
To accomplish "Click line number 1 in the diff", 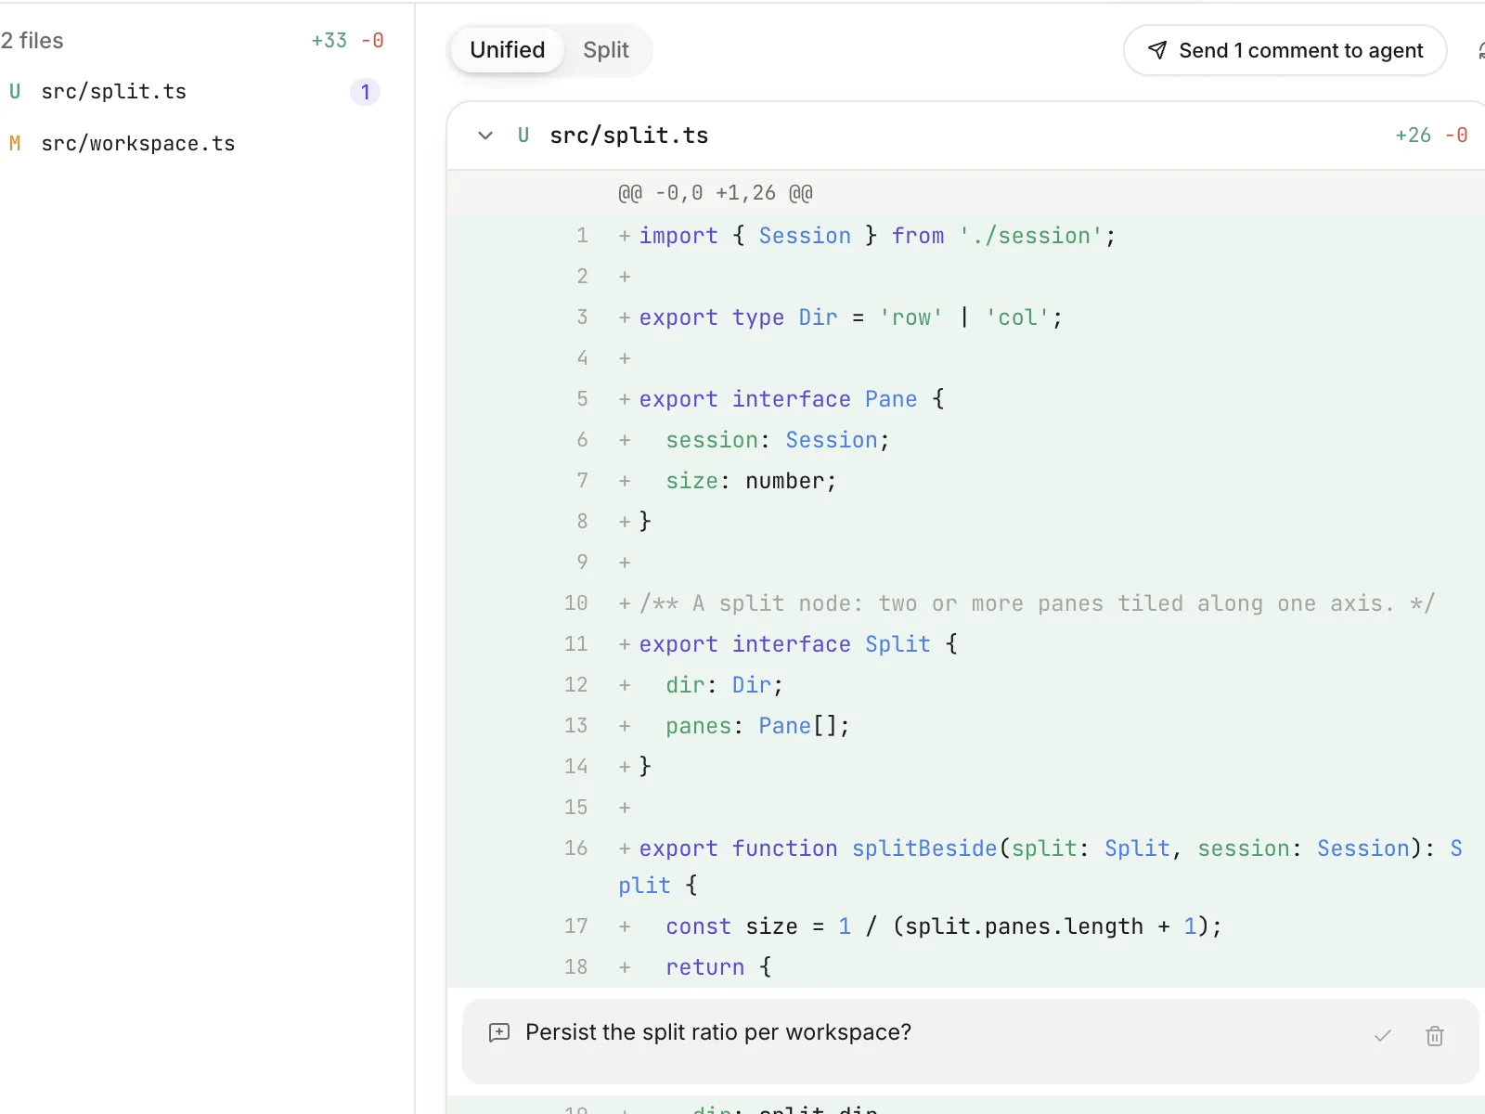I will coord(582,236).
